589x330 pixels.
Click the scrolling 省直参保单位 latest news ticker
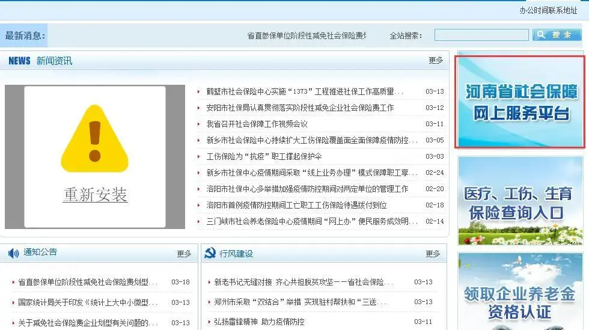pyautogui.click(x=307, y=36)
